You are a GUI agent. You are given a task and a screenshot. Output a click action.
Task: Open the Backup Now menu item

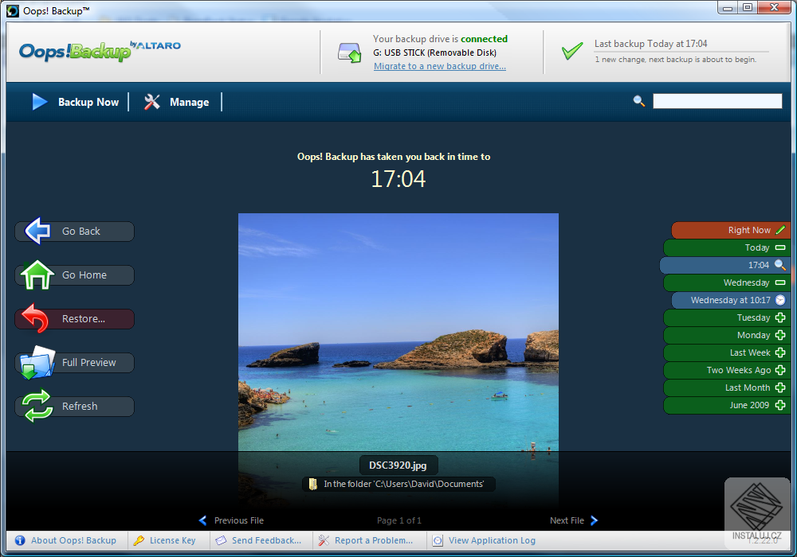pyautogui.click(x=88, y=102)
